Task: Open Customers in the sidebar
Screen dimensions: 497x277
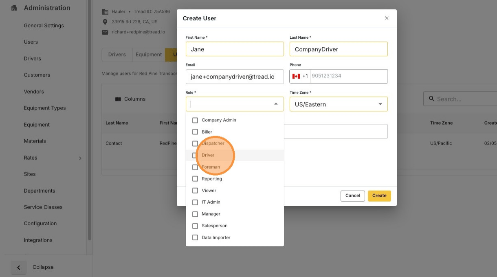Action: [37, 75]
